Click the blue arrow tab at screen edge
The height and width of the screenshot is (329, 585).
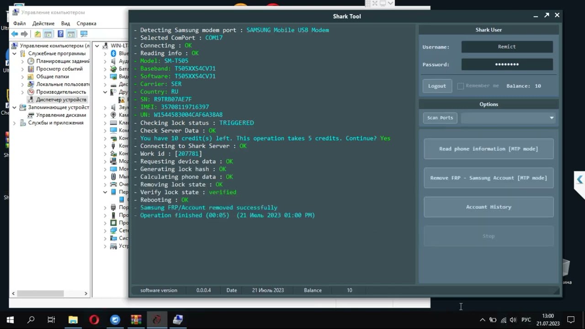click(580, 180)
